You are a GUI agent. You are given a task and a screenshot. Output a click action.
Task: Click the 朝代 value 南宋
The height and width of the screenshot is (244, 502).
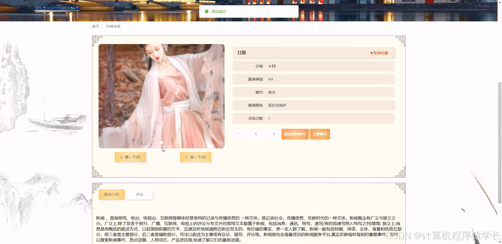pos(272,92)
